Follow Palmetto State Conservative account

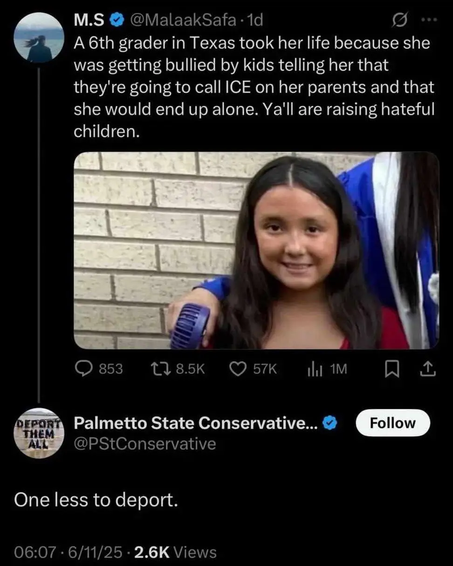[392, 423]
